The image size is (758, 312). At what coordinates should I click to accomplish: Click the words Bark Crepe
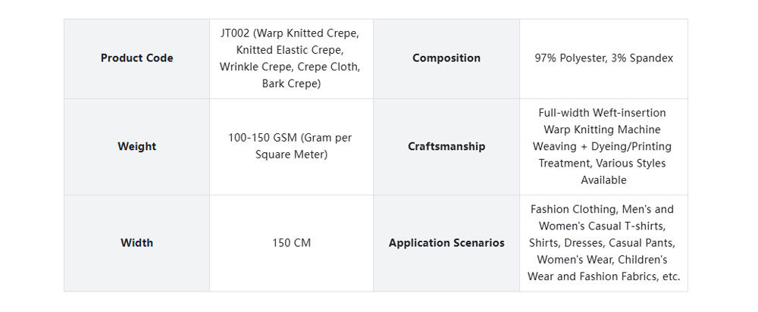291,83
